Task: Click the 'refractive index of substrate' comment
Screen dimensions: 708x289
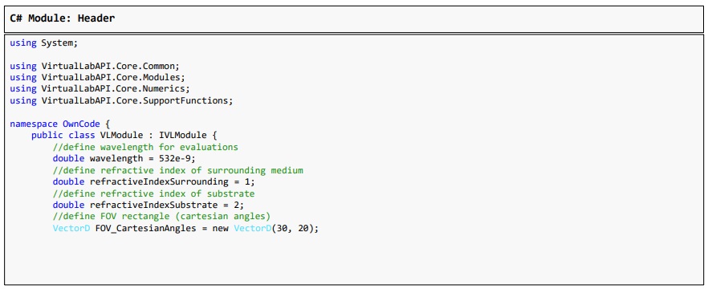Action: click(153, 193)
